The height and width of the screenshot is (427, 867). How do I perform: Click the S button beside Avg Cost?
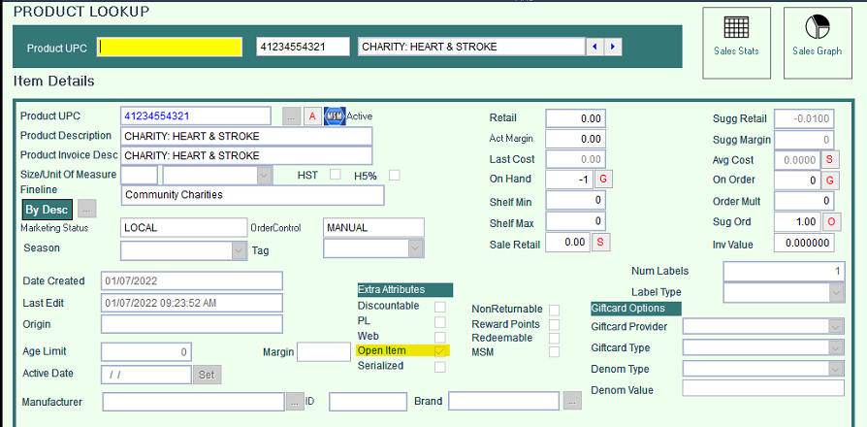(830, 159)
